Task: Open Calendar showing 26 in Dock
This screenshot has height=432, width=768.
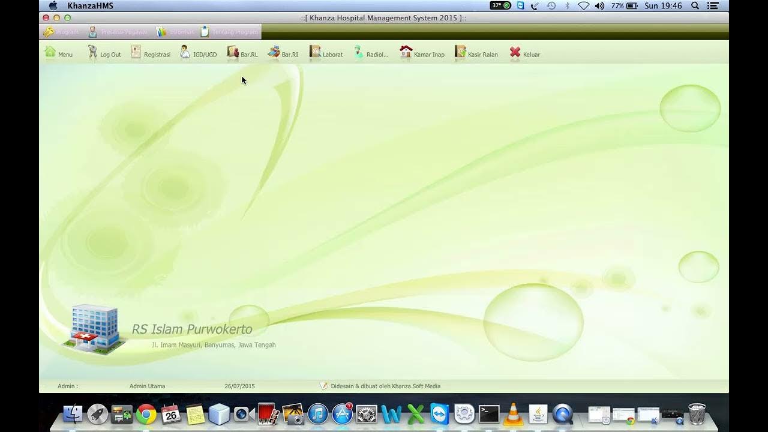Action: (171, 414)
